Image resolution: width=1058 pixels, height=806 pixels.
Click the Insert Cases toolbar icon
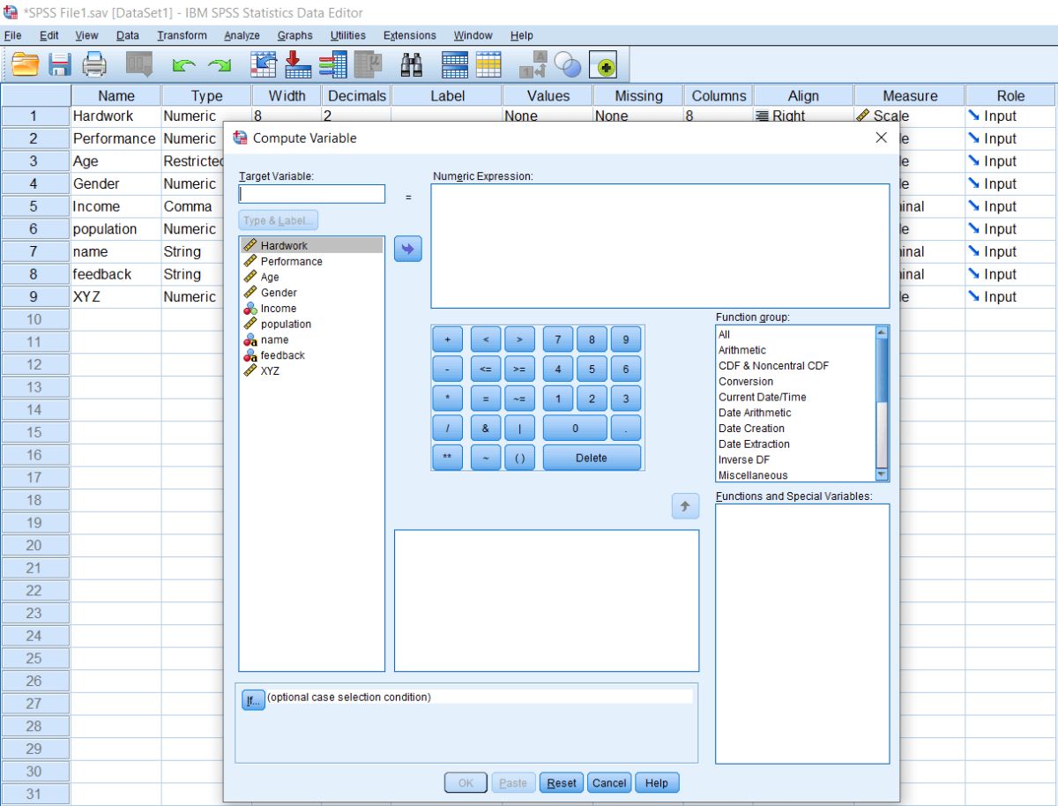click(455, 65)
